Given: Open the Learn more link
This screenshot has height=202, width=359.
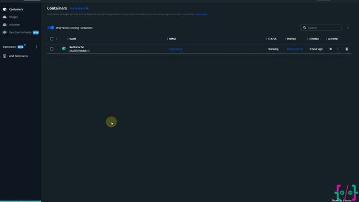Looking at the screenshot, I should 201,14.
